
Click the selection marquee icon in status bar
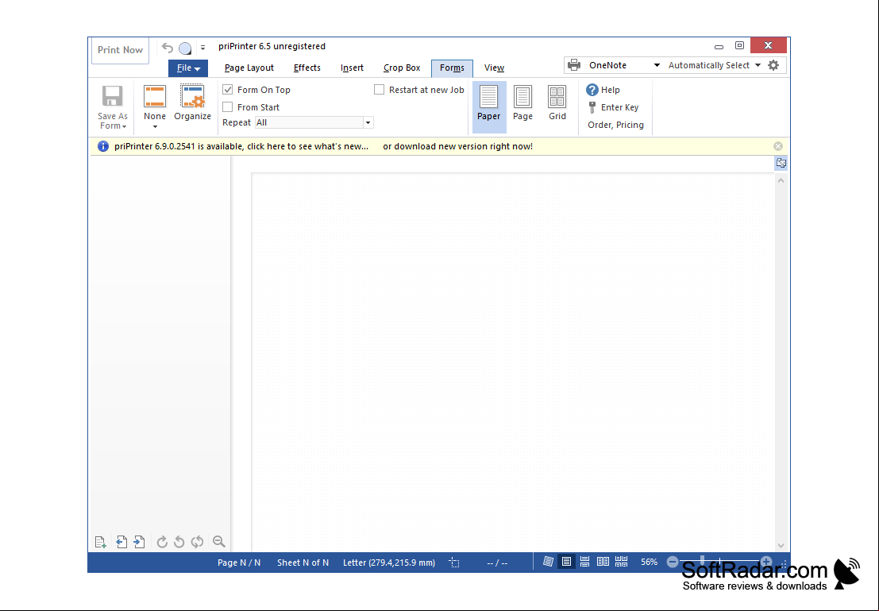tap(454, 563)
